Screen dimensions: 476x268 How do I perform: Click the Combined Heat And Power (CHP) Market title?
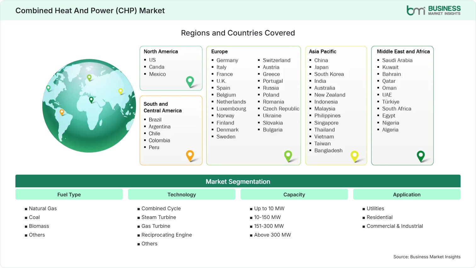[90, 11]
